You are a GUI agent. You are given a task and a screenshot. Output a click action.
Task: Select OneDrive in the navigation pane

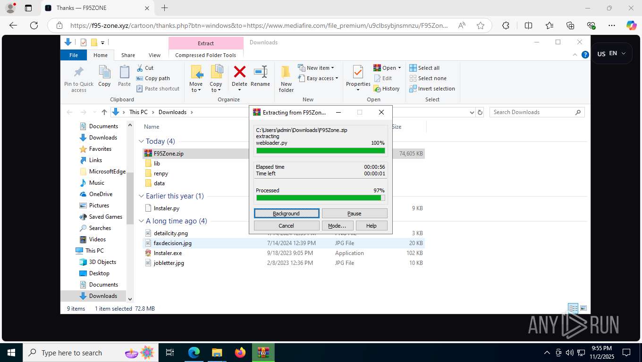click(101, 194)
